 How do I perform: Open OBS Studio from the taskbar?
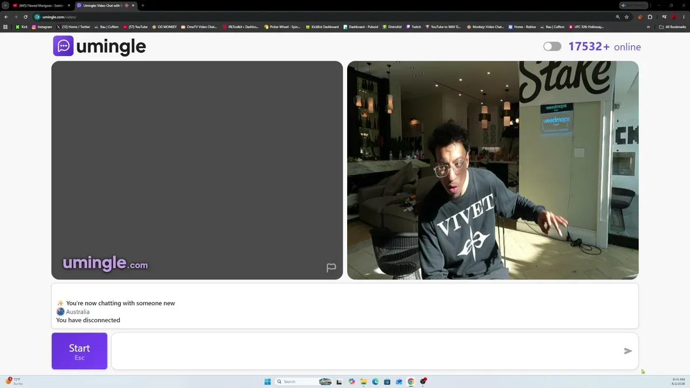point(423,382)
